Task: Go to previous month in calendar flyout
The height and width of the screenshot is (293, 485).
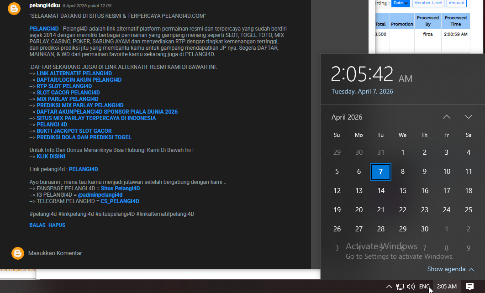Action: pyautogui.click(x=446, y=117)
